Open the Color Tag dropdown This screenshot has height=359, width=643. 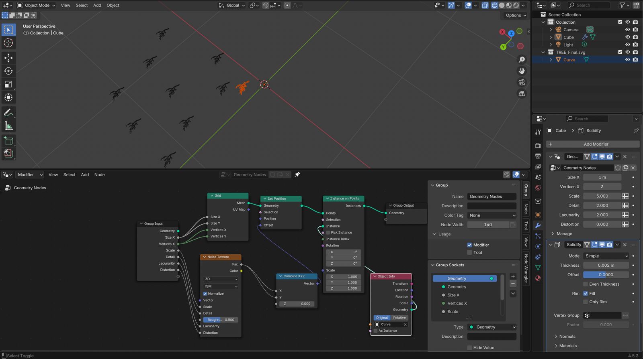pyautogui.click(x=492, y=215)
